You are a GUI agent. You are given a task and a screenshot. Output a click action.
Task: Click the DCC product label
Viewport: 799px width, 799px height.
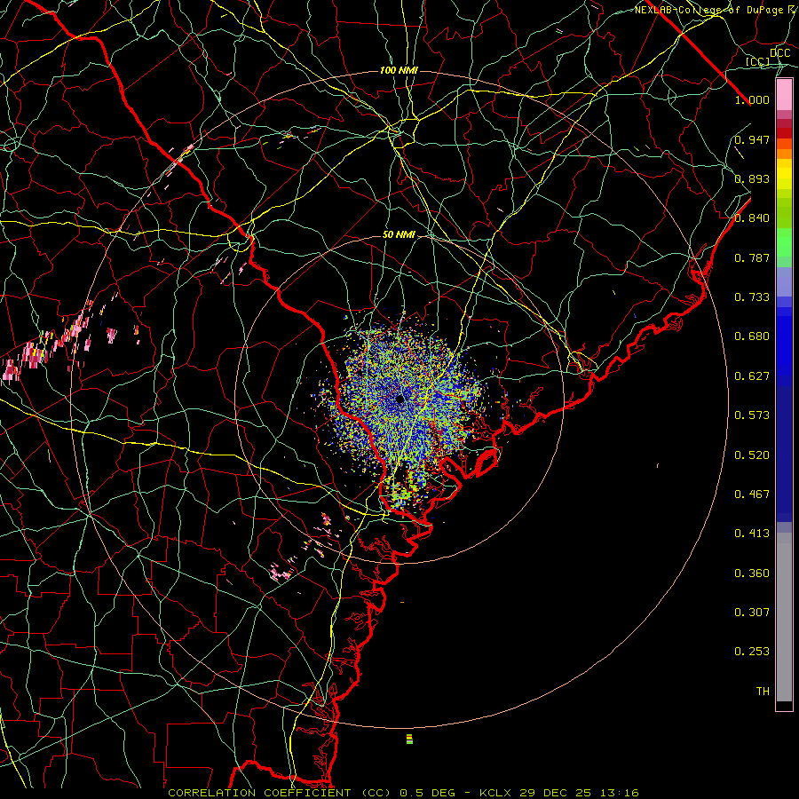tap(779, 53)
